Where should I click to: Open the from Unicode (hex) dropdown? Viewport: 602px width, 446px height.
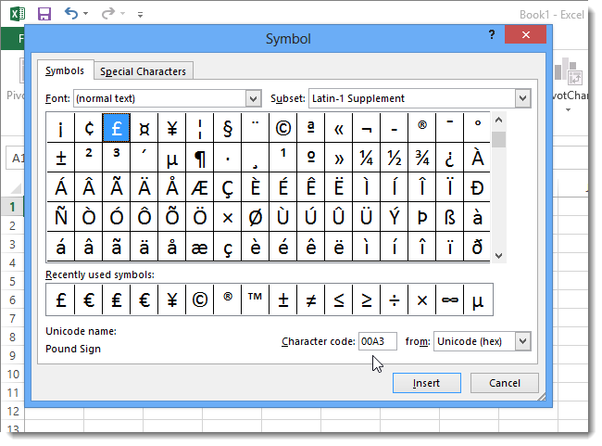523,341
